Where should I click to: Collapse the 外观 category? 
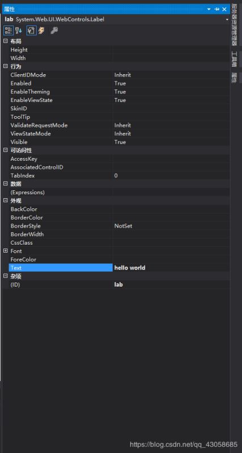coord(6,200)
